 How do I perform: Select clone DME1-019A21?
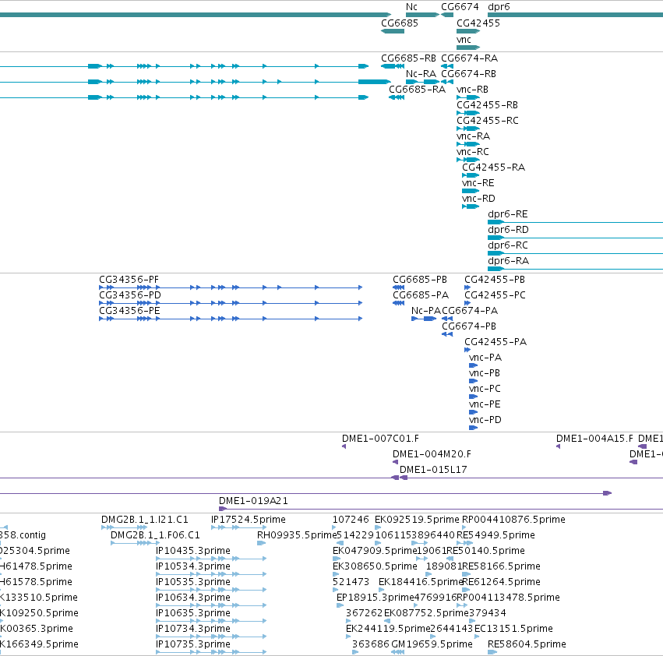point(253,501)
